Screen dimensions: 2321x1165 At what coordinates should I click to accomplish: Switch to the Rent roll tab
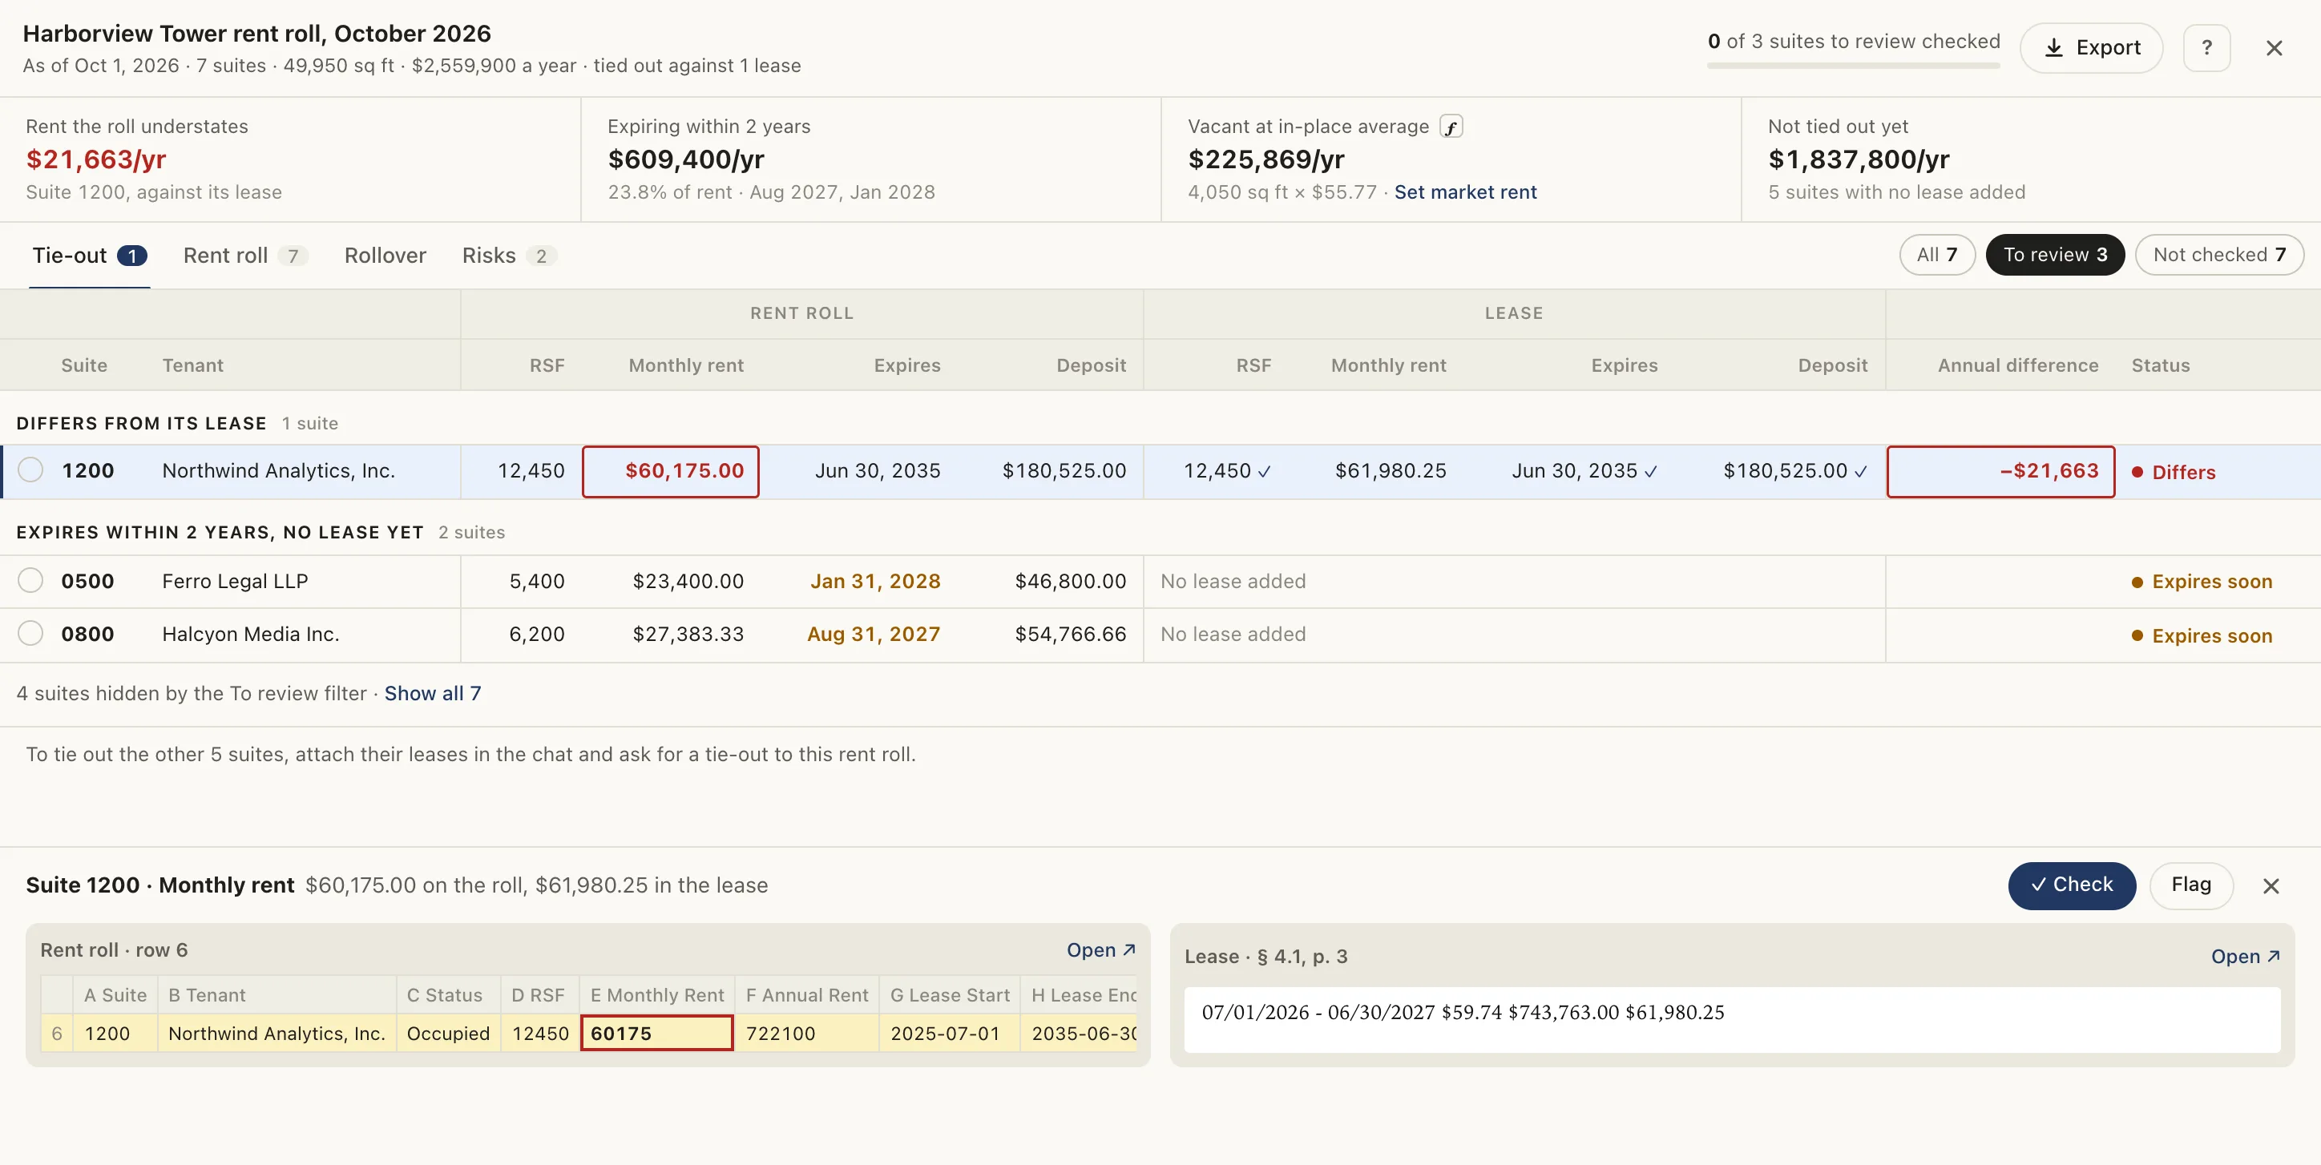[x=245, y=256]
